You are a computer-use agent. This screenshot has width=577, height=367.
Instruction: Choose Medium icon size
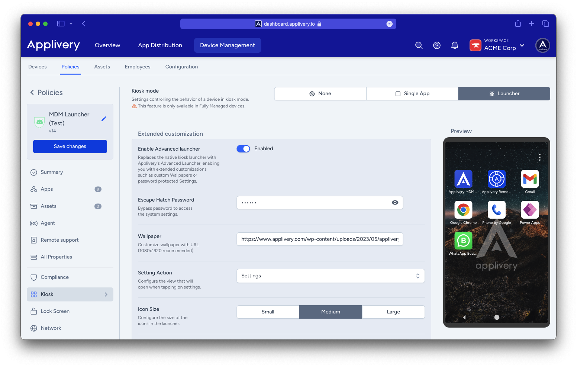331,312
